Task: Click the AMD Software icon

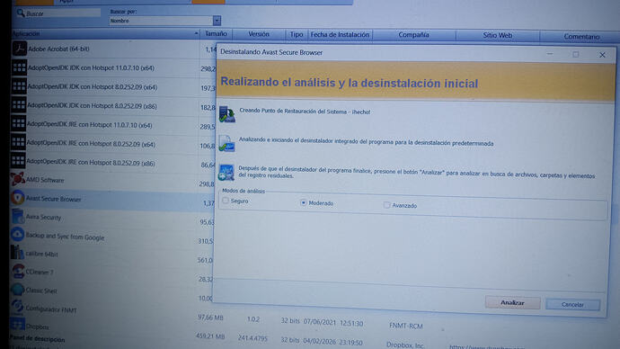Action: point(17,179)
